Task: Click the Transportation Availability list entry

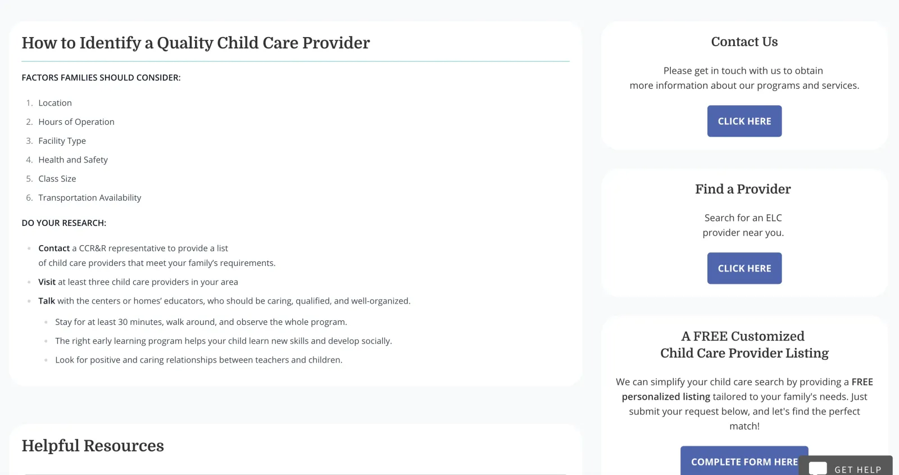Action: click(89, 197)
